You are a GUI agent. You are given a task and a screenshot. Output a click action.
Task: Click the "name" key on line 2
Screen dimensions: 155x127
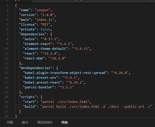[25, 10]
